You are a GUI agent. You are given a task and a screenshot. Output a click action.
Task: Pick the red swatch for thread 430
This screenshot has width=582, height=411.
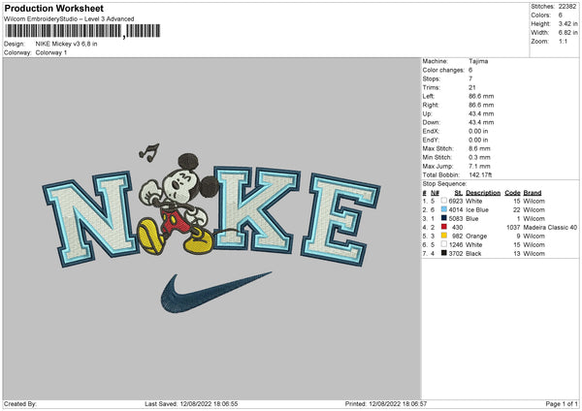point(443,227)
